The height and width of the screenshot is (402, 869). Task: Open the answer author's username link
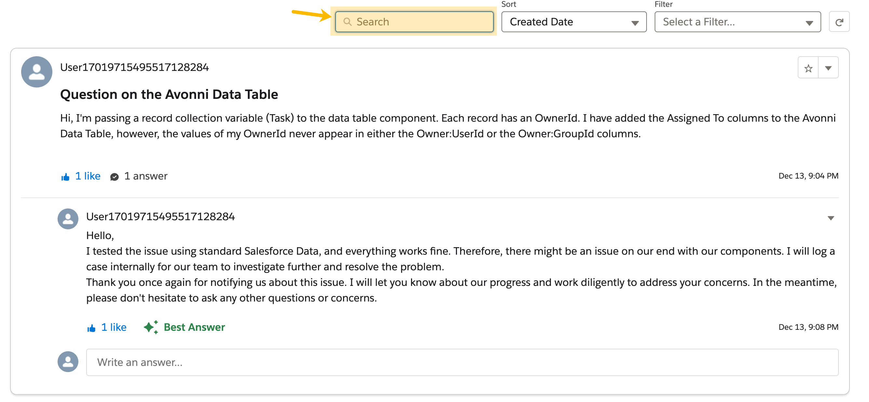160,217
